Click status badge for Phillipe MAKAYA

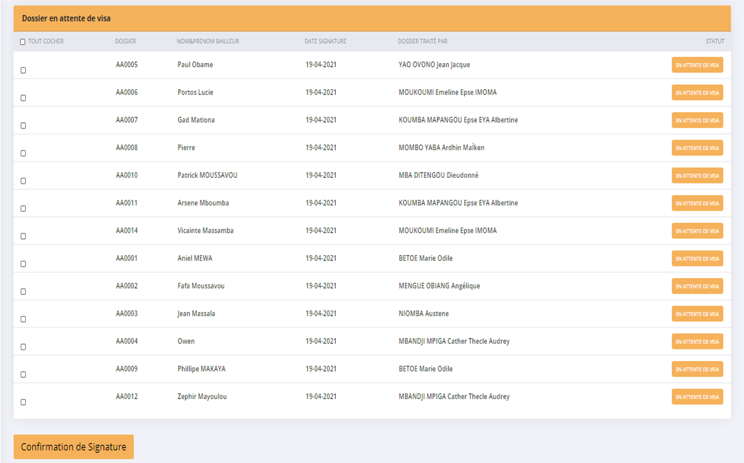pyautogui.click(x=697, y=369)
